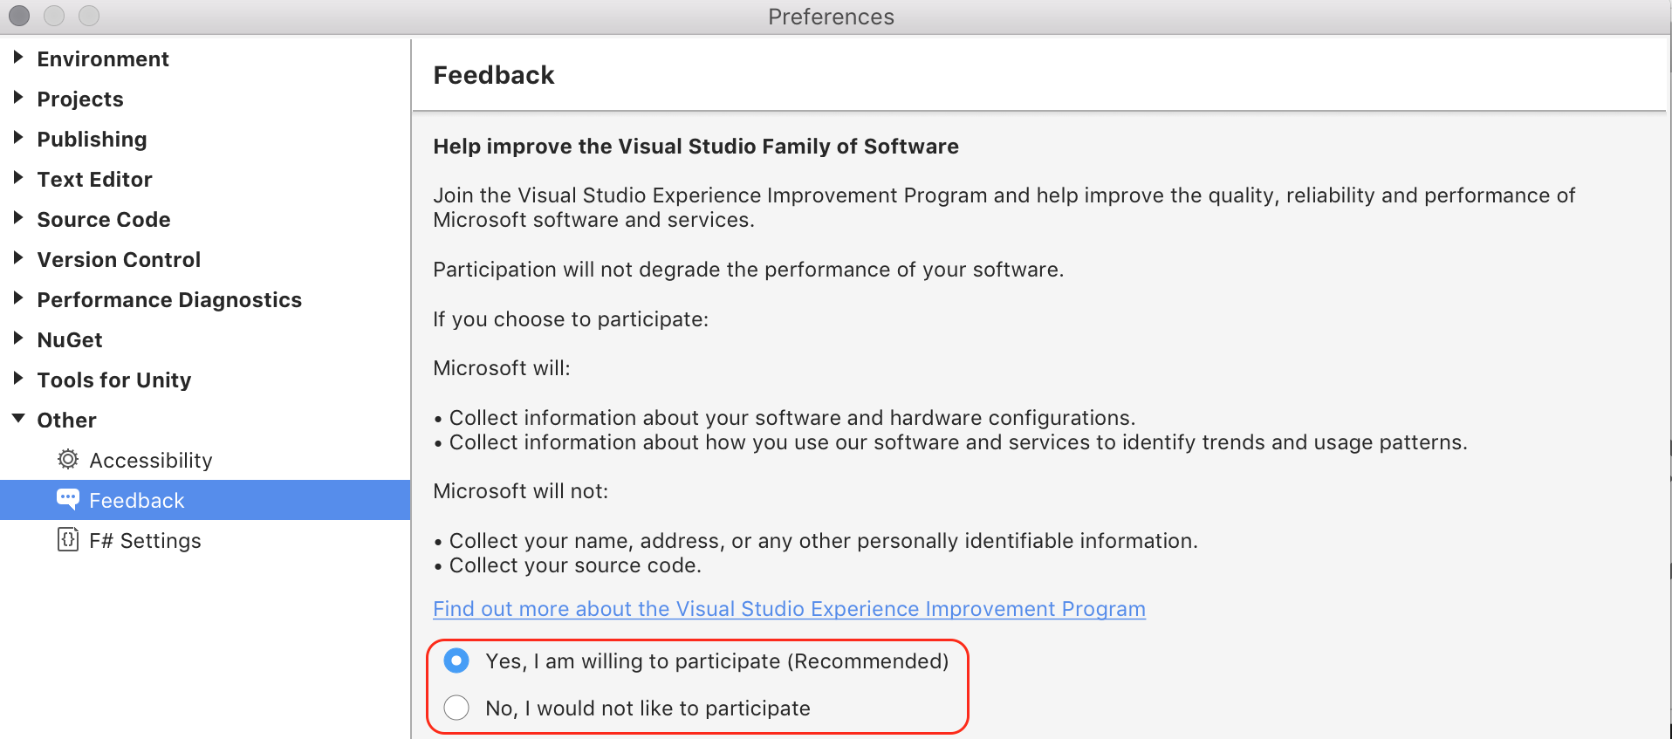
Task: Click the Preferences window title
Action: (x=831, y=17)
